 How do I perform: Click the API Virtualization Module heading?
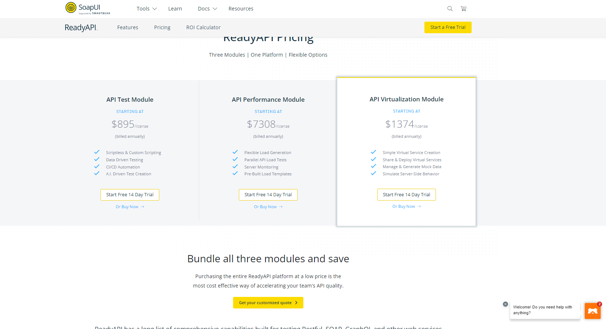[406, 99]
